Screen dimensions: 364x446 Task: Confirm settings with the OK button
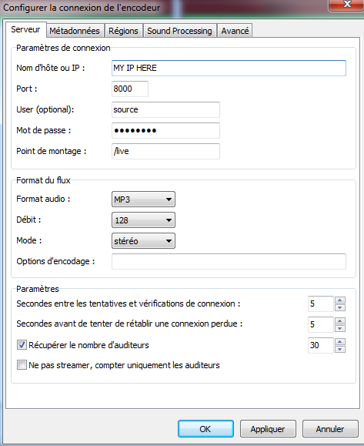205,428
